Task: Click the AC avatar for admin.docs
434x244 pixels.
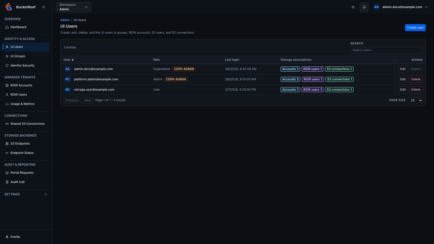Action: (68, 69)
